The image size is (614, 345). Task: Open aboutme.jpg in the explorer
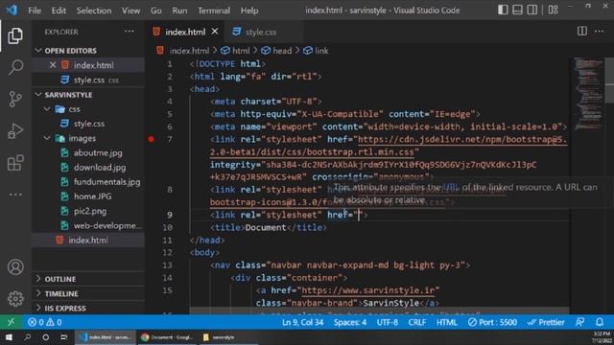(x=98, y=153)
